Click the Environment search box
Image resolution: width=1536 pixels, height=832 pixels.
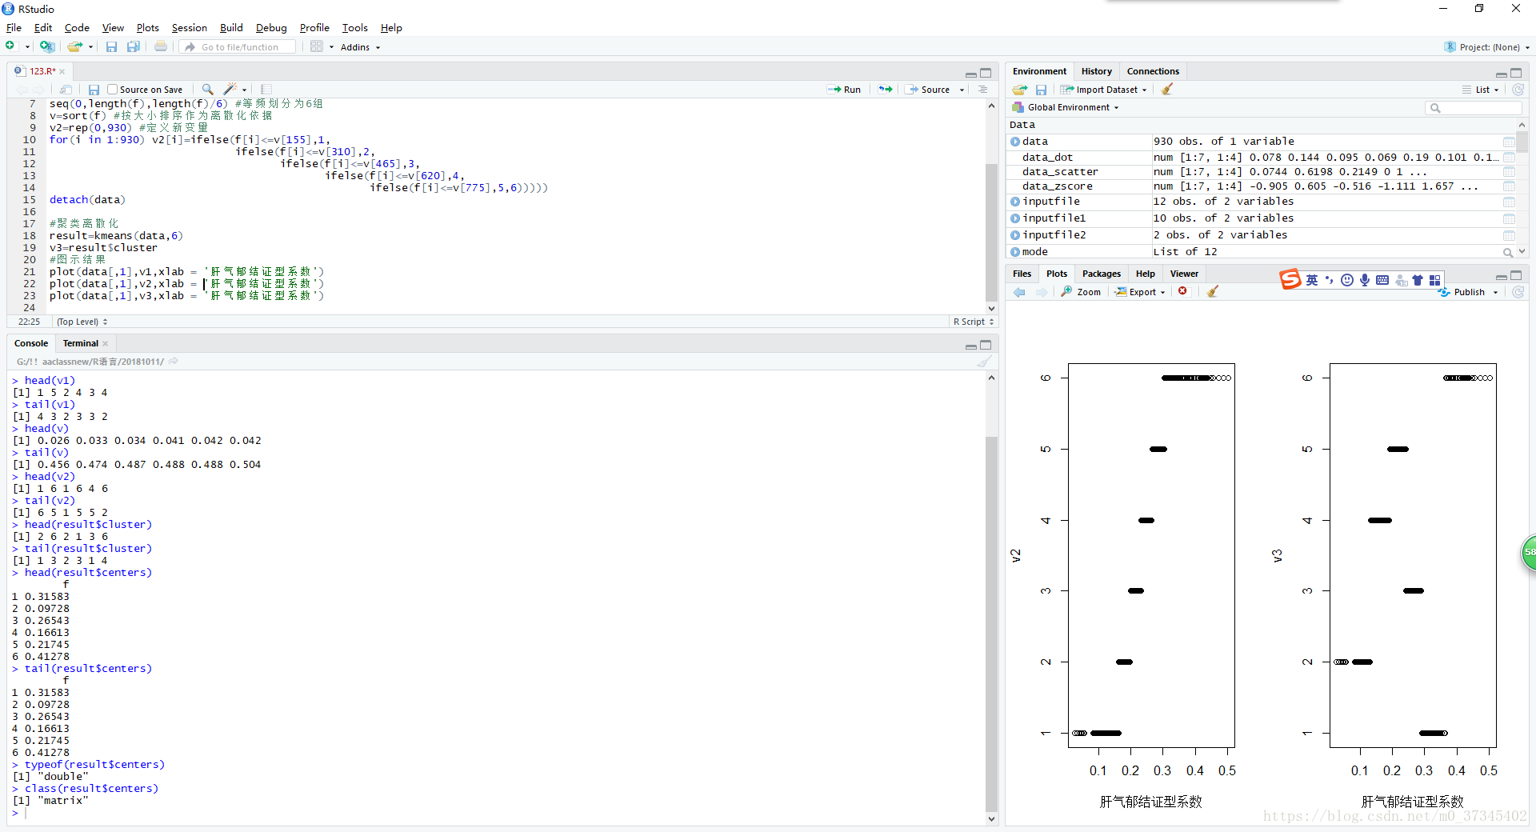(1474, 107)
